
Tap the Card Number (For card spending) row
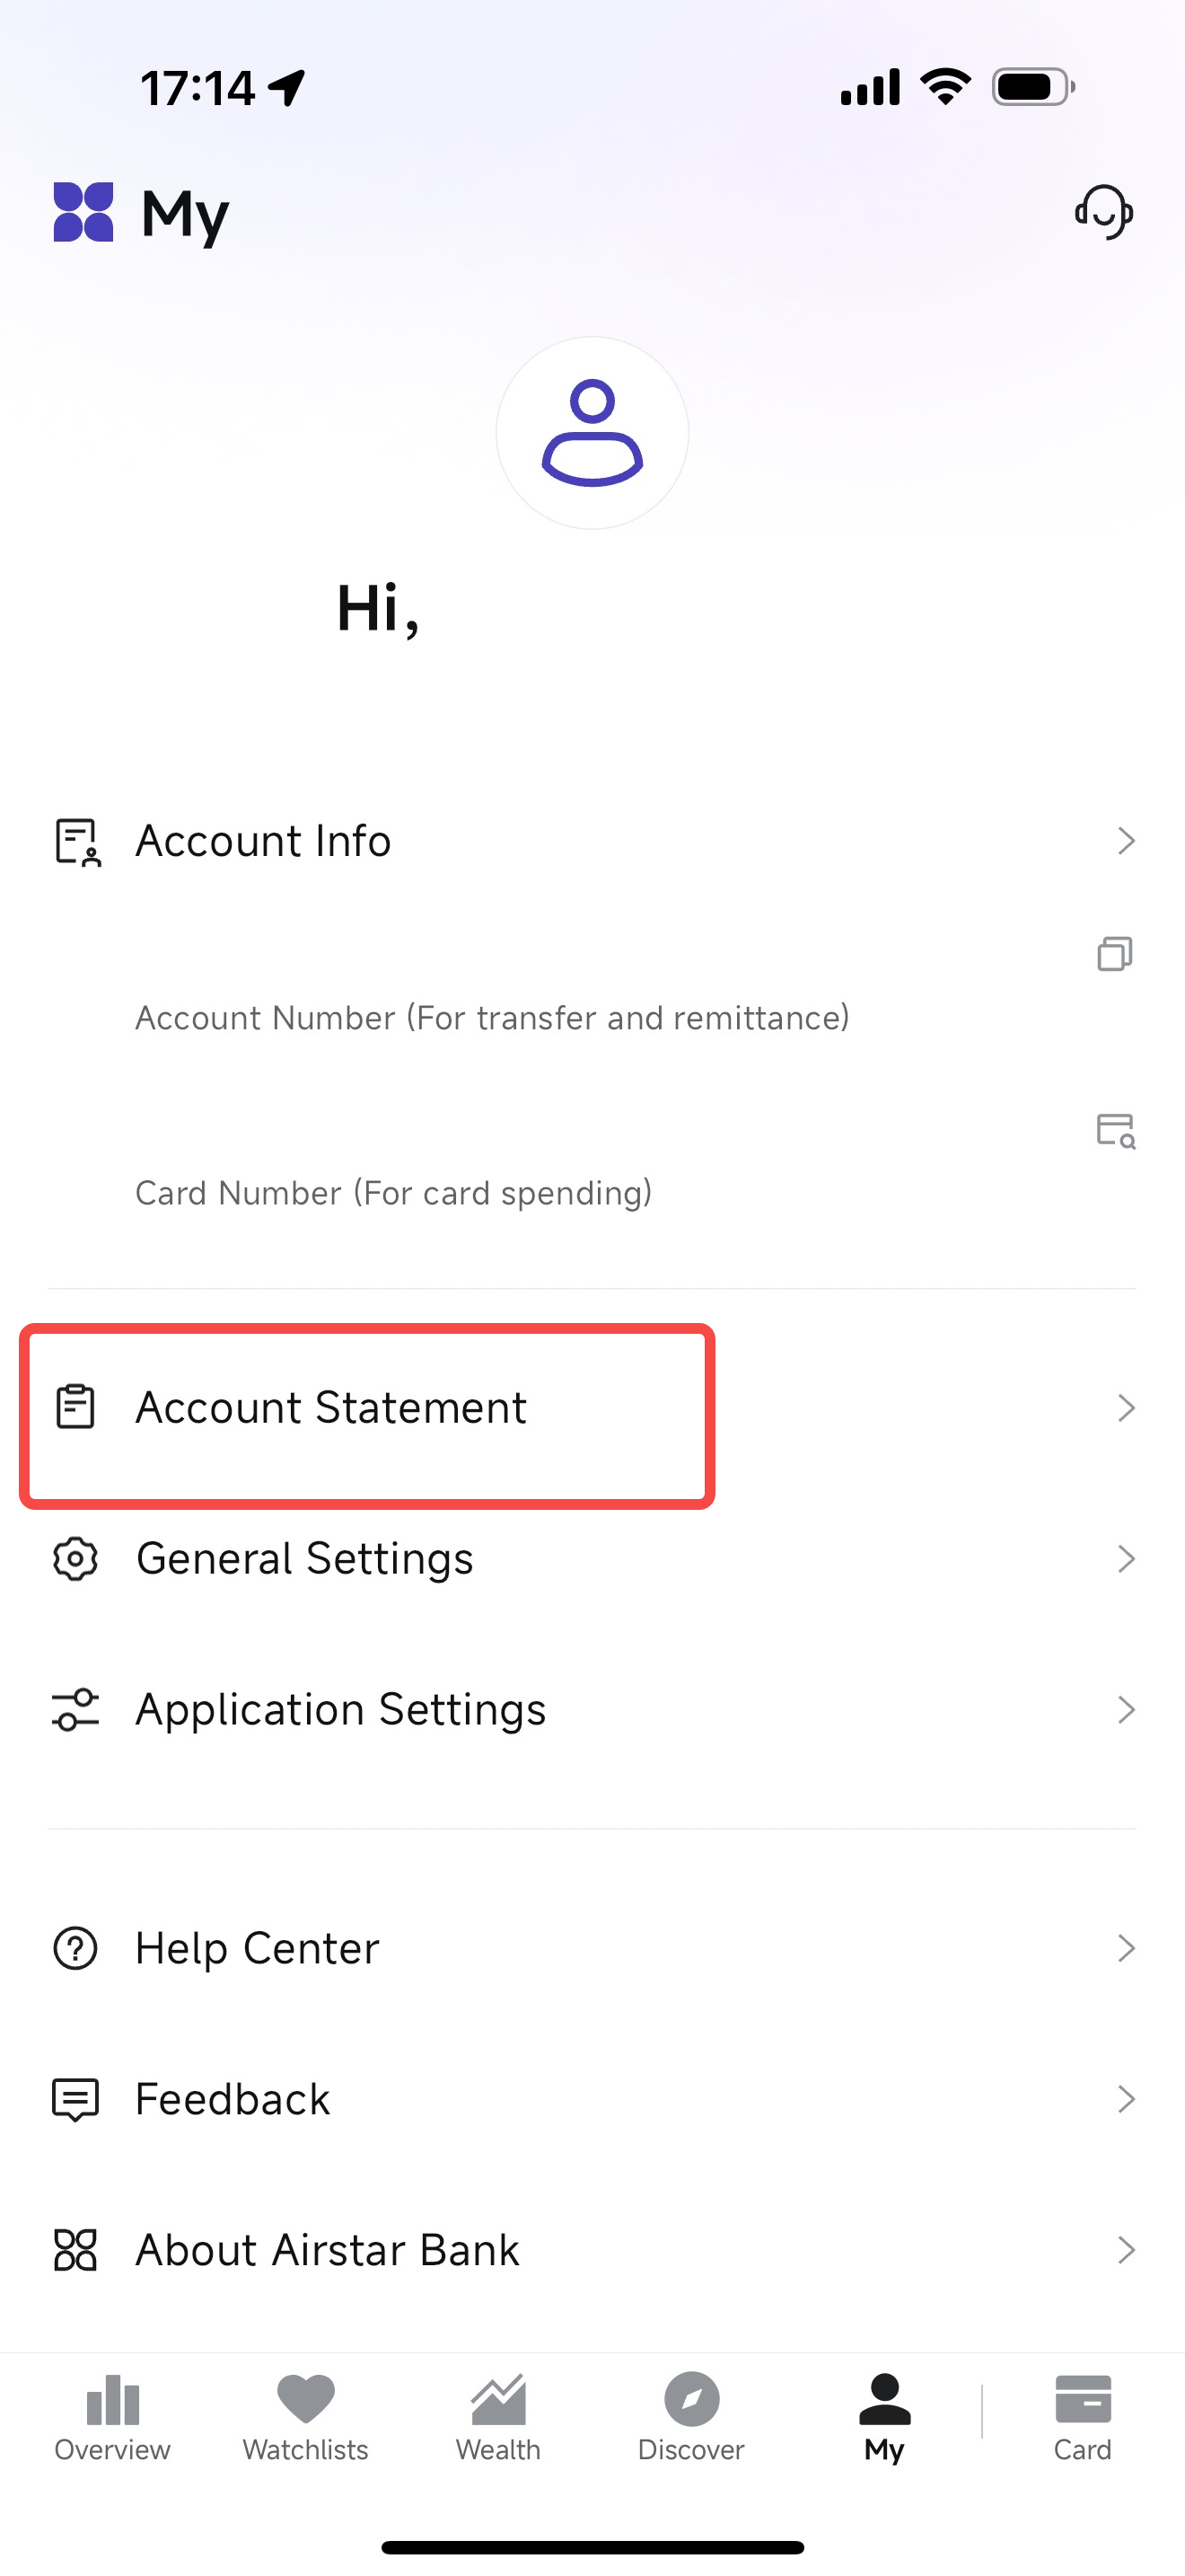[x=394, y=1193]
